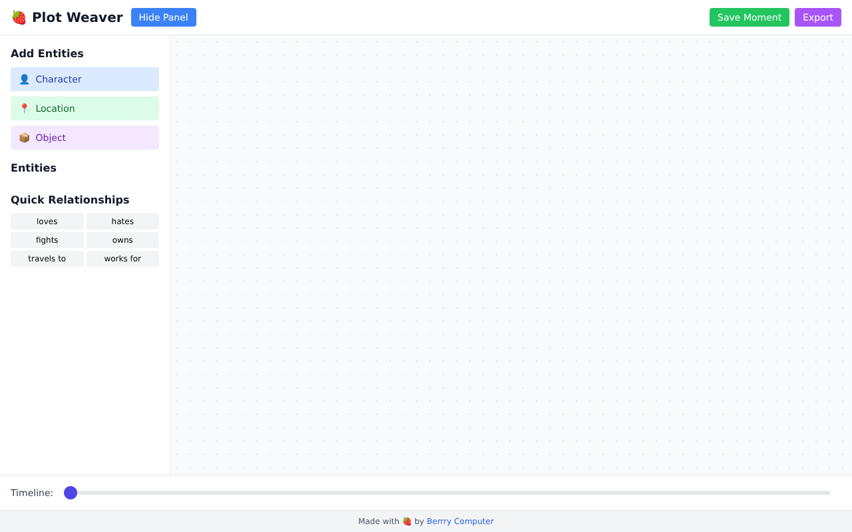Select the "hates" quick relationship
This screenshot has height=532, width=852.
pos(122,221)
